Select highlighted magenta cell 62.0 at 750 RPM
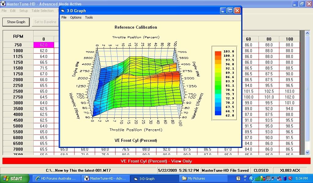This screenshot has height=183, width=313. [44, 45]
